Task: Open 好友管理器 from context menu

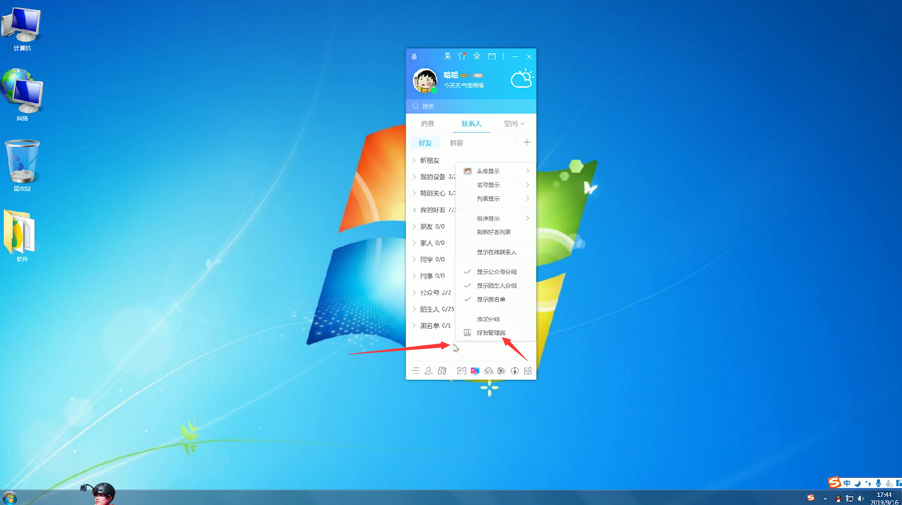Action: (x=496, y=333)
